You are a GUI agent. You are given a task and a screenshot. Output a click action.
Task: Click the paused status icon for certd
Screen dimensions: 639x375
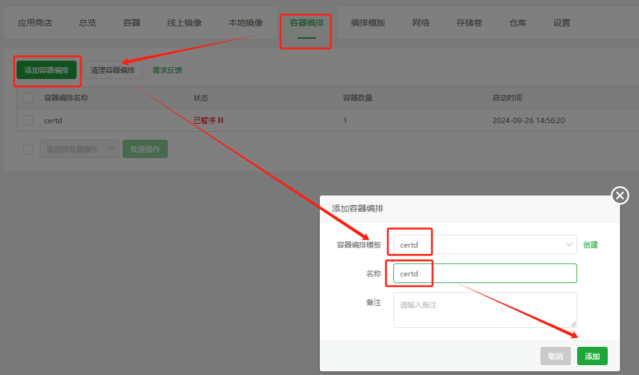221,121
